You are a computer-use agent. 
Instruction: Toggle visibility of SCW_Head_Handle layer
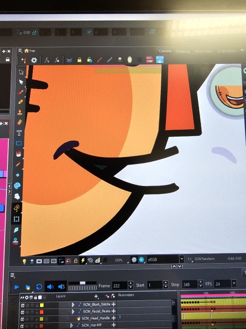[x=22, y=319]
